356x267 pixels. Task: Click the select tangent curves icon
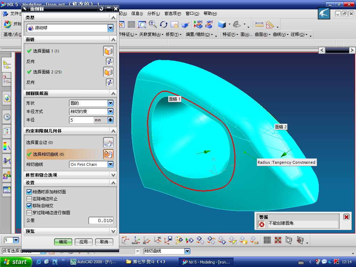(108, 154)
